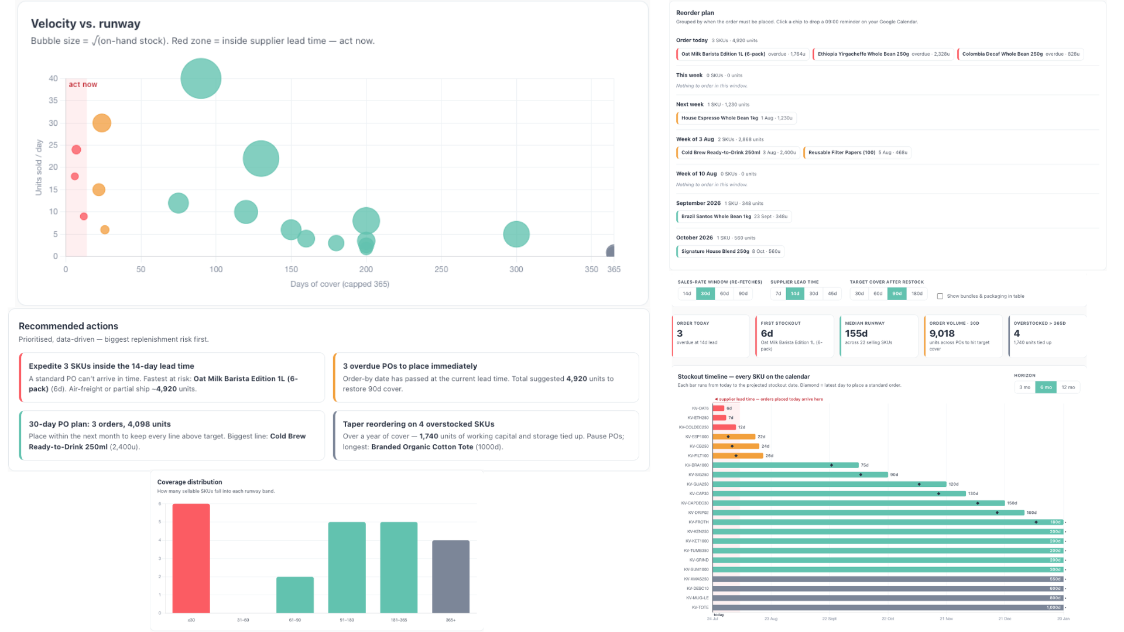This screenshot has width=1124, height=632.
Task: Open the 3 overdue POs action card
Action: 486,377
